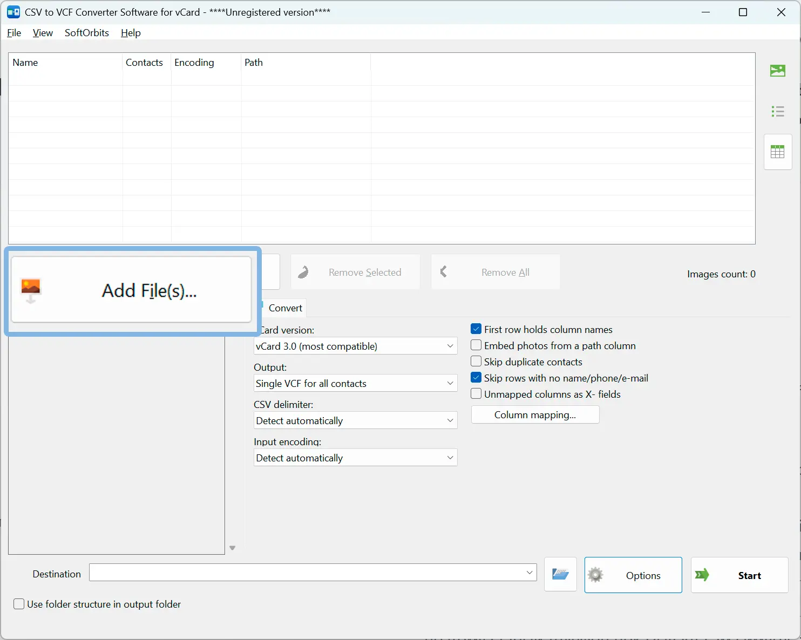Close the converter window
Screen dimensions: 801x640
click(781, 12)
